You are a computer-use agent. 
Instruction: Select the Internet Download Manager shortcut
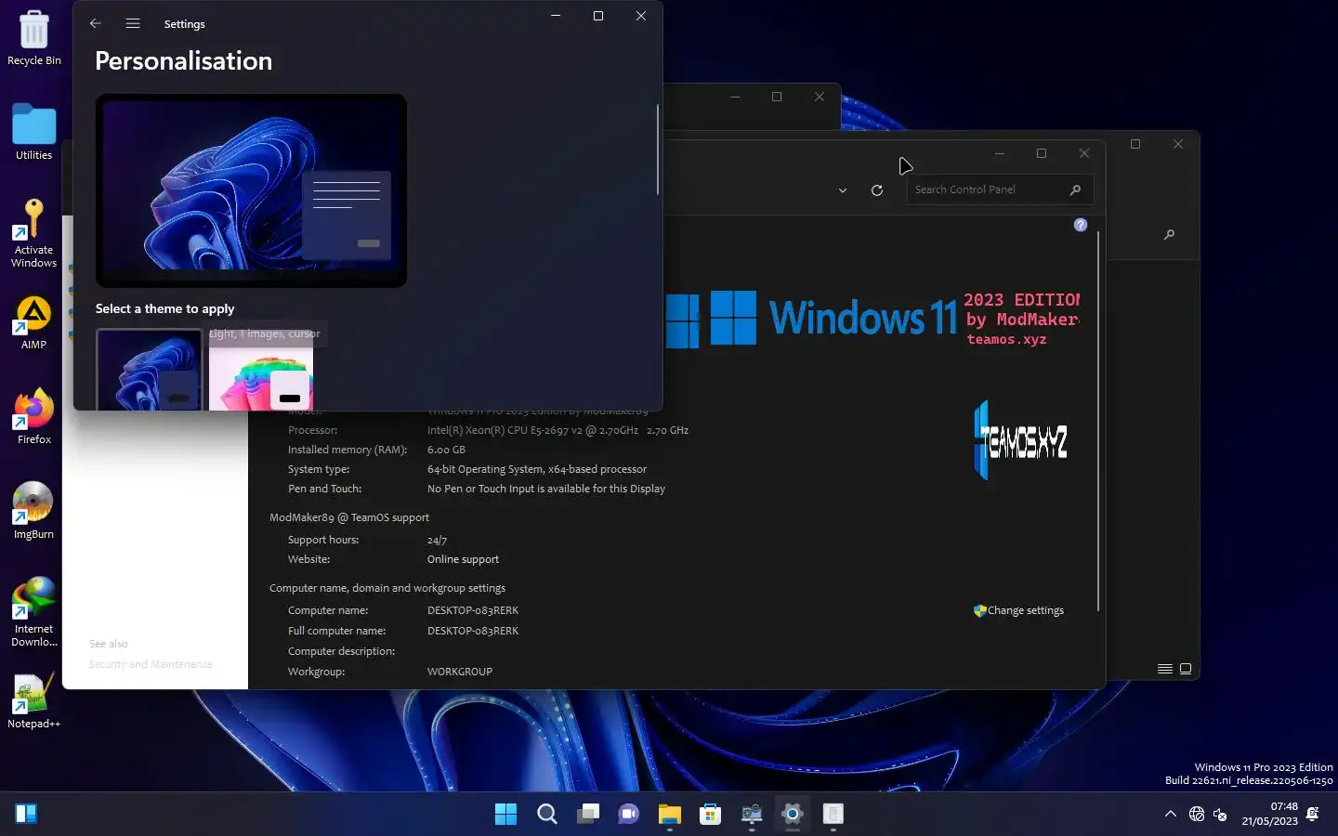pos(34,611)
